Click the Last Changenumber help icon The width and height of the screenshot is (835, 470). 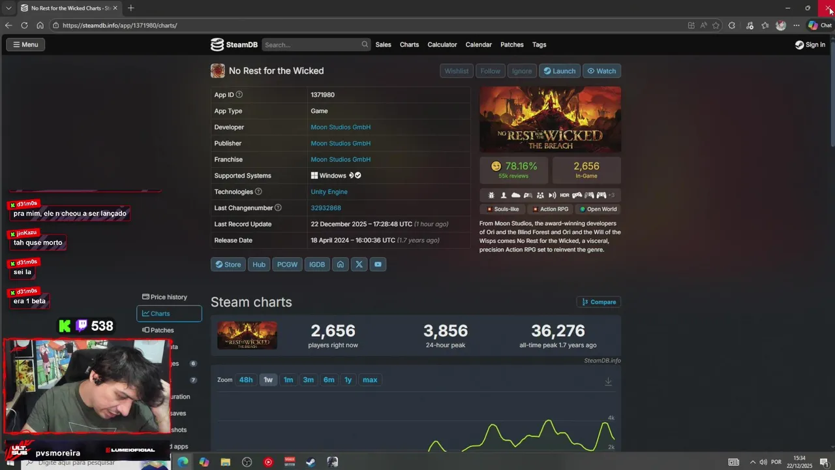pos(278,208)
